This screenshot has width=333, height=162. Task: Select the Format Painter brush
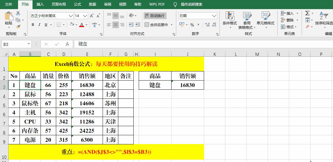(x=18, y=27)
